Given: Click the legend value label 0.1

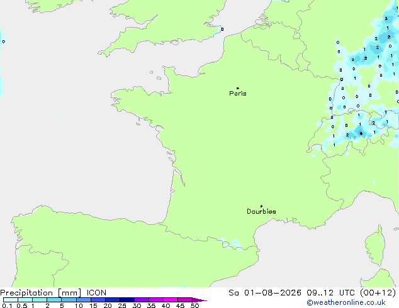Looking at the screenshot, I should click(7, 305).
